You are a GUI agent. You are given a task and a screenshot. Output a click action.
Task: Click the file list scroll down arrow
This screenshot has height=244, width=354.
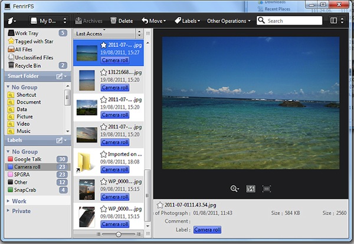[x=147, y=226]
